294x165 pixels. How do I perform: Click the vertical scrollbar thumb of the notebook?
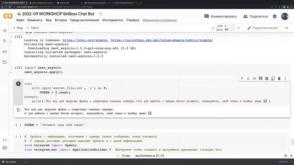292,142
